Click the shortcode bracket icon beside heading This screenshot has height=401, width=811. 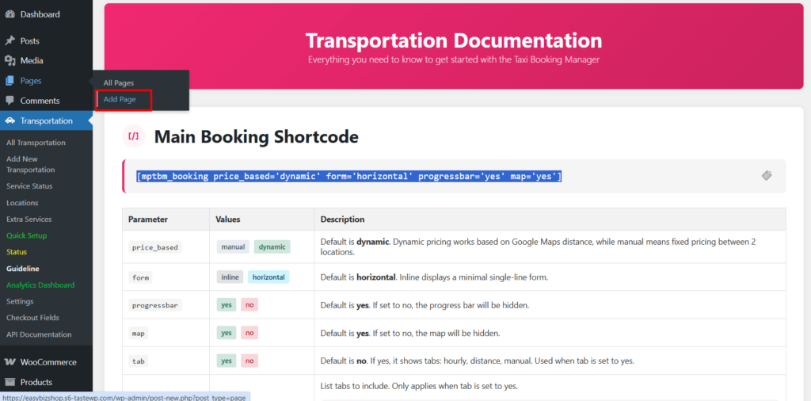pyautogui.click(x=133, y=136)
